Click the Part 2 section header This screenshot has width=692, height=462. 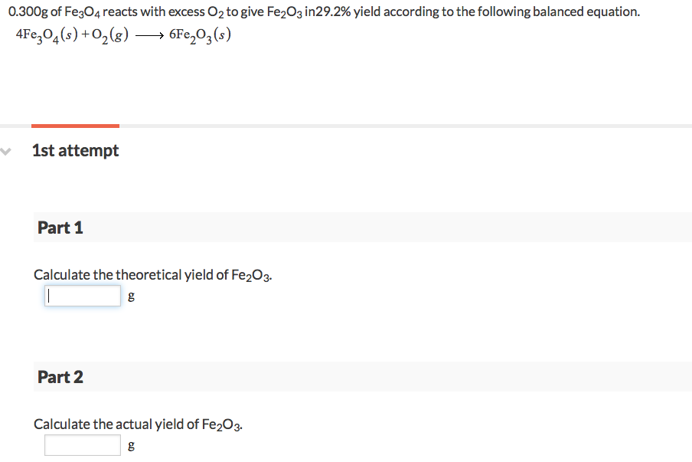(x=60, y=377)
